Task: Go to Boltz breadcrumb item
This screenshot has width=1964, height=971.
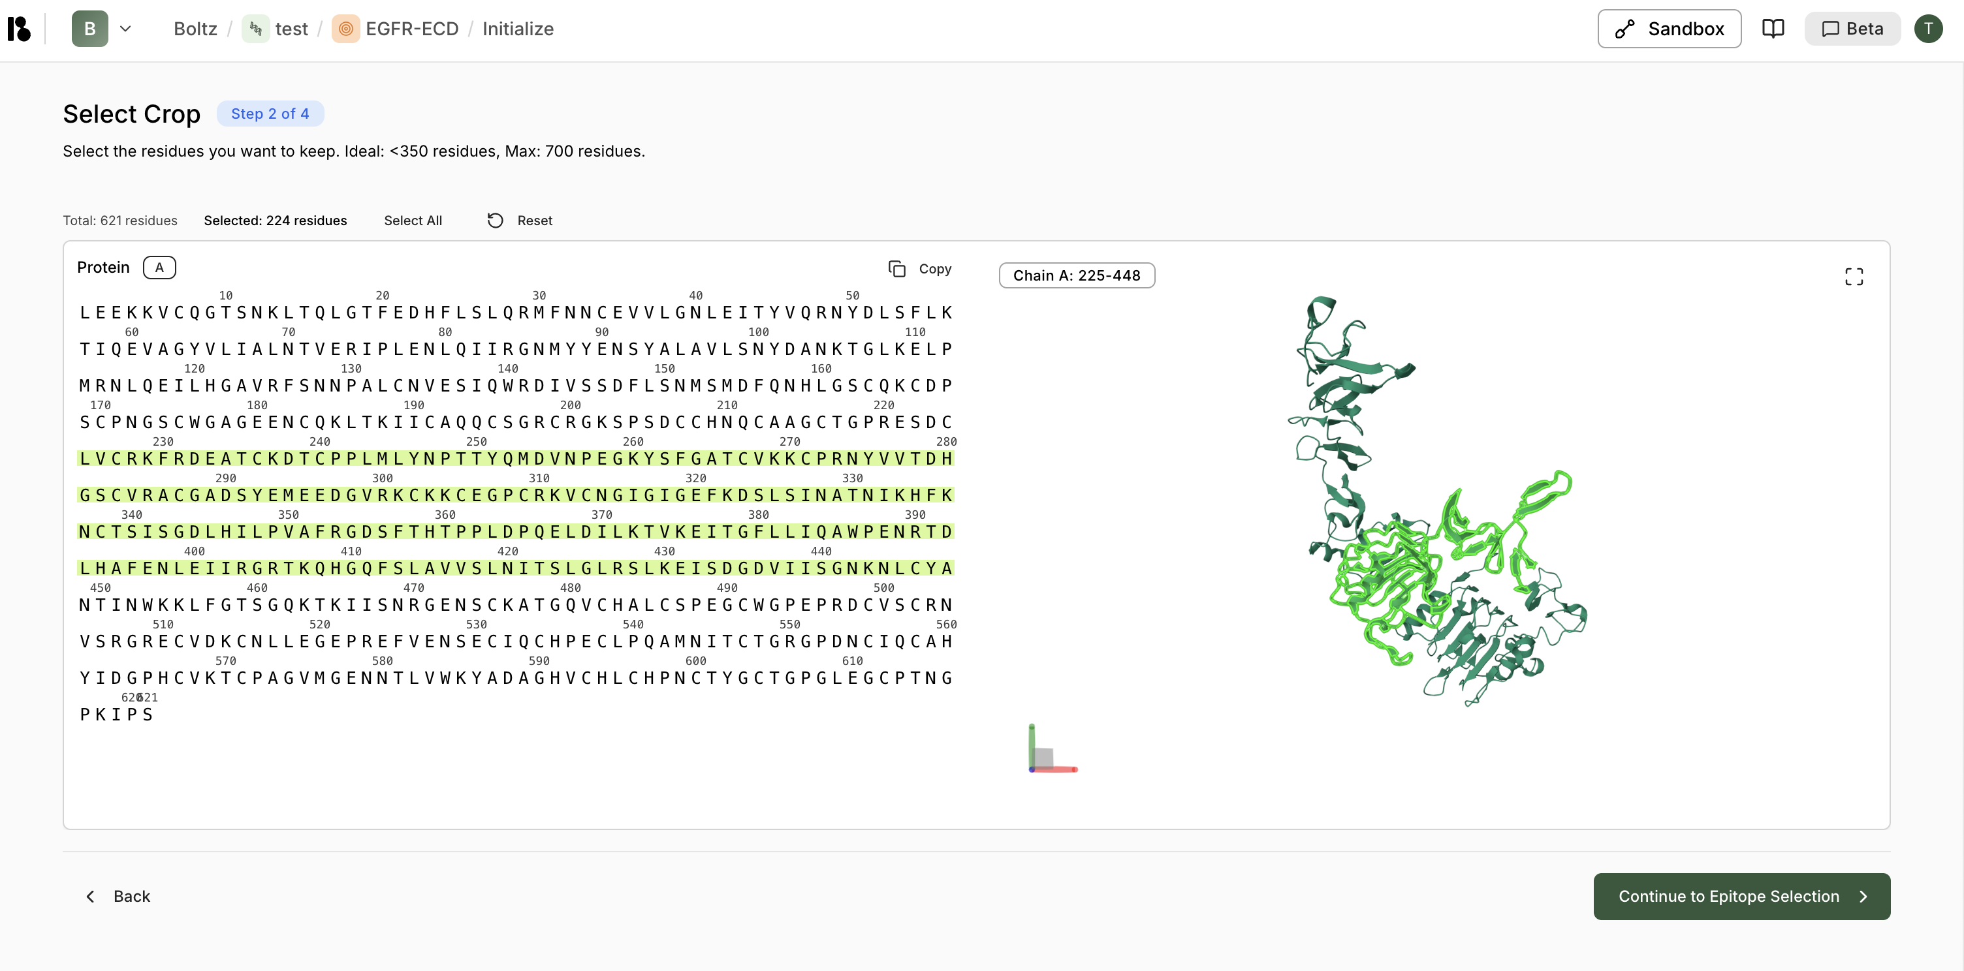Action: pos(195,29)
